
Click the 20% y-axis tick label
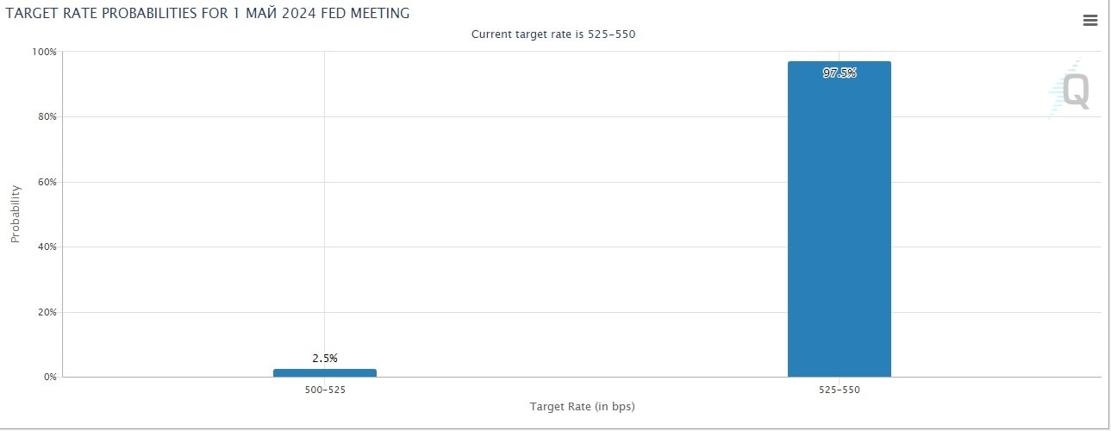pyautogui.click(x=47, y=312)
